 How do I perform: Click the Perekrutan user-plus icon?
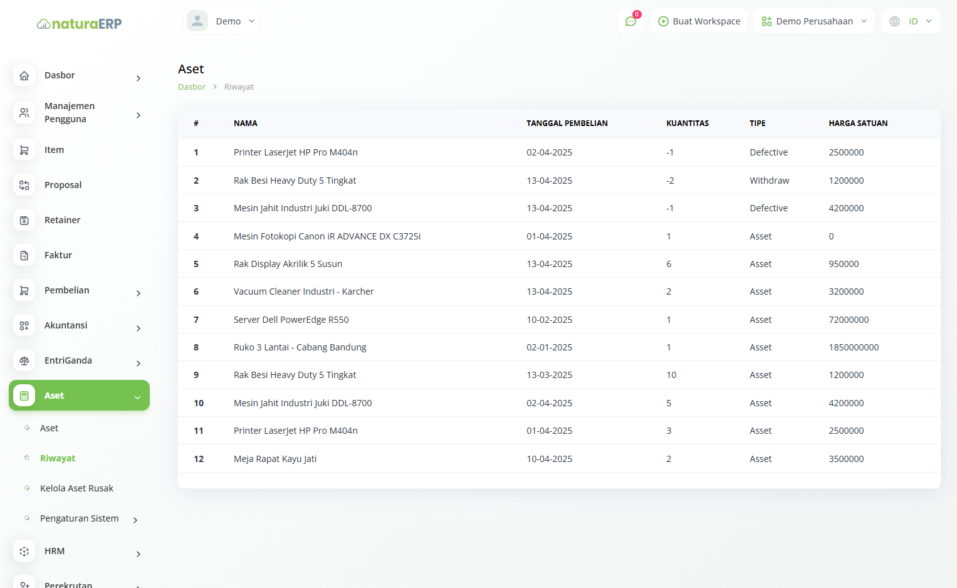[24, 584]
